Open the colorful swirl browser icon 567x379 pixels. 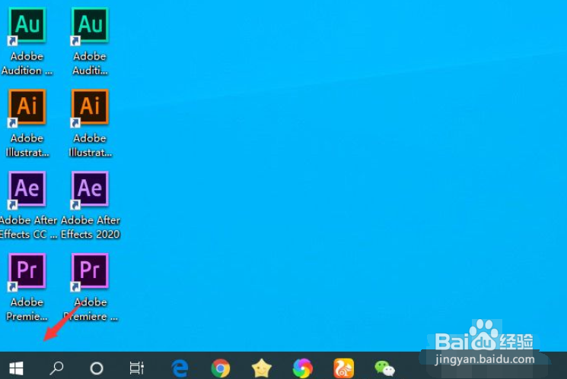click(302, 368)
